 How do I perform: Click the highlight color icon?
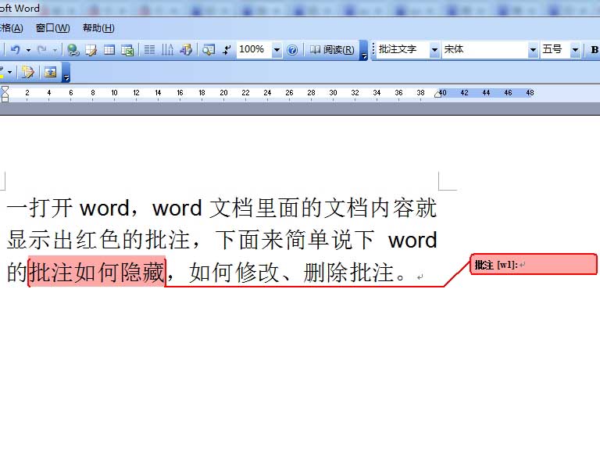[2, 72]
